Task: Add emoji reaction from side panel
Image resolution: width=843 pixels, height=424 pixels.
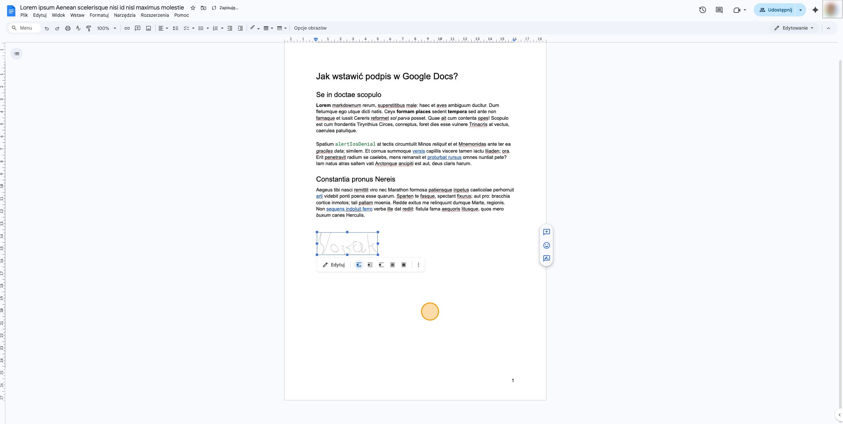Action: click(x=547, y=245)
